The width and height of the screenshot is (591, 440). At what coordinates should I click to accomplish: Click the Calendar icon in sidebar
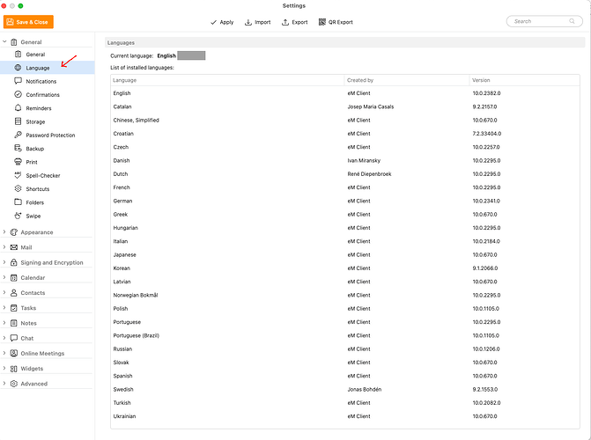coord(14,277)
